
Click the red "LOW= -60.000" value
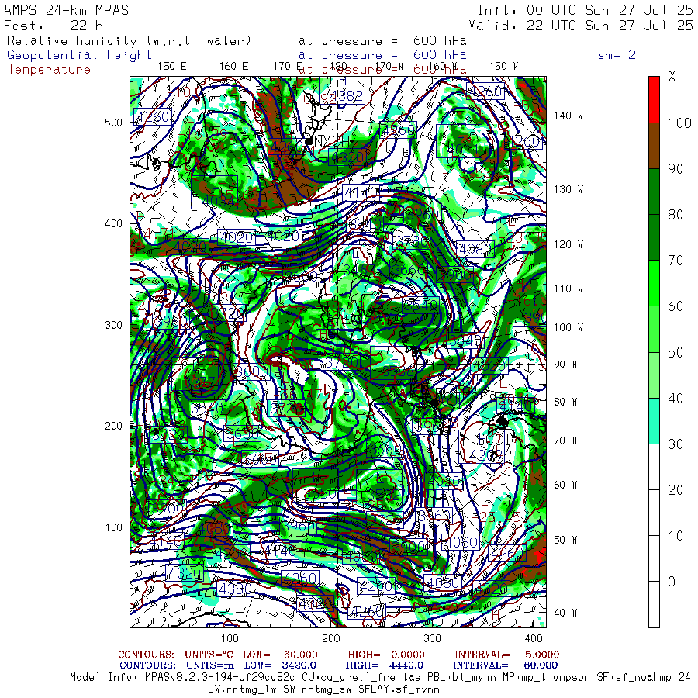click(x=281, y=655)
